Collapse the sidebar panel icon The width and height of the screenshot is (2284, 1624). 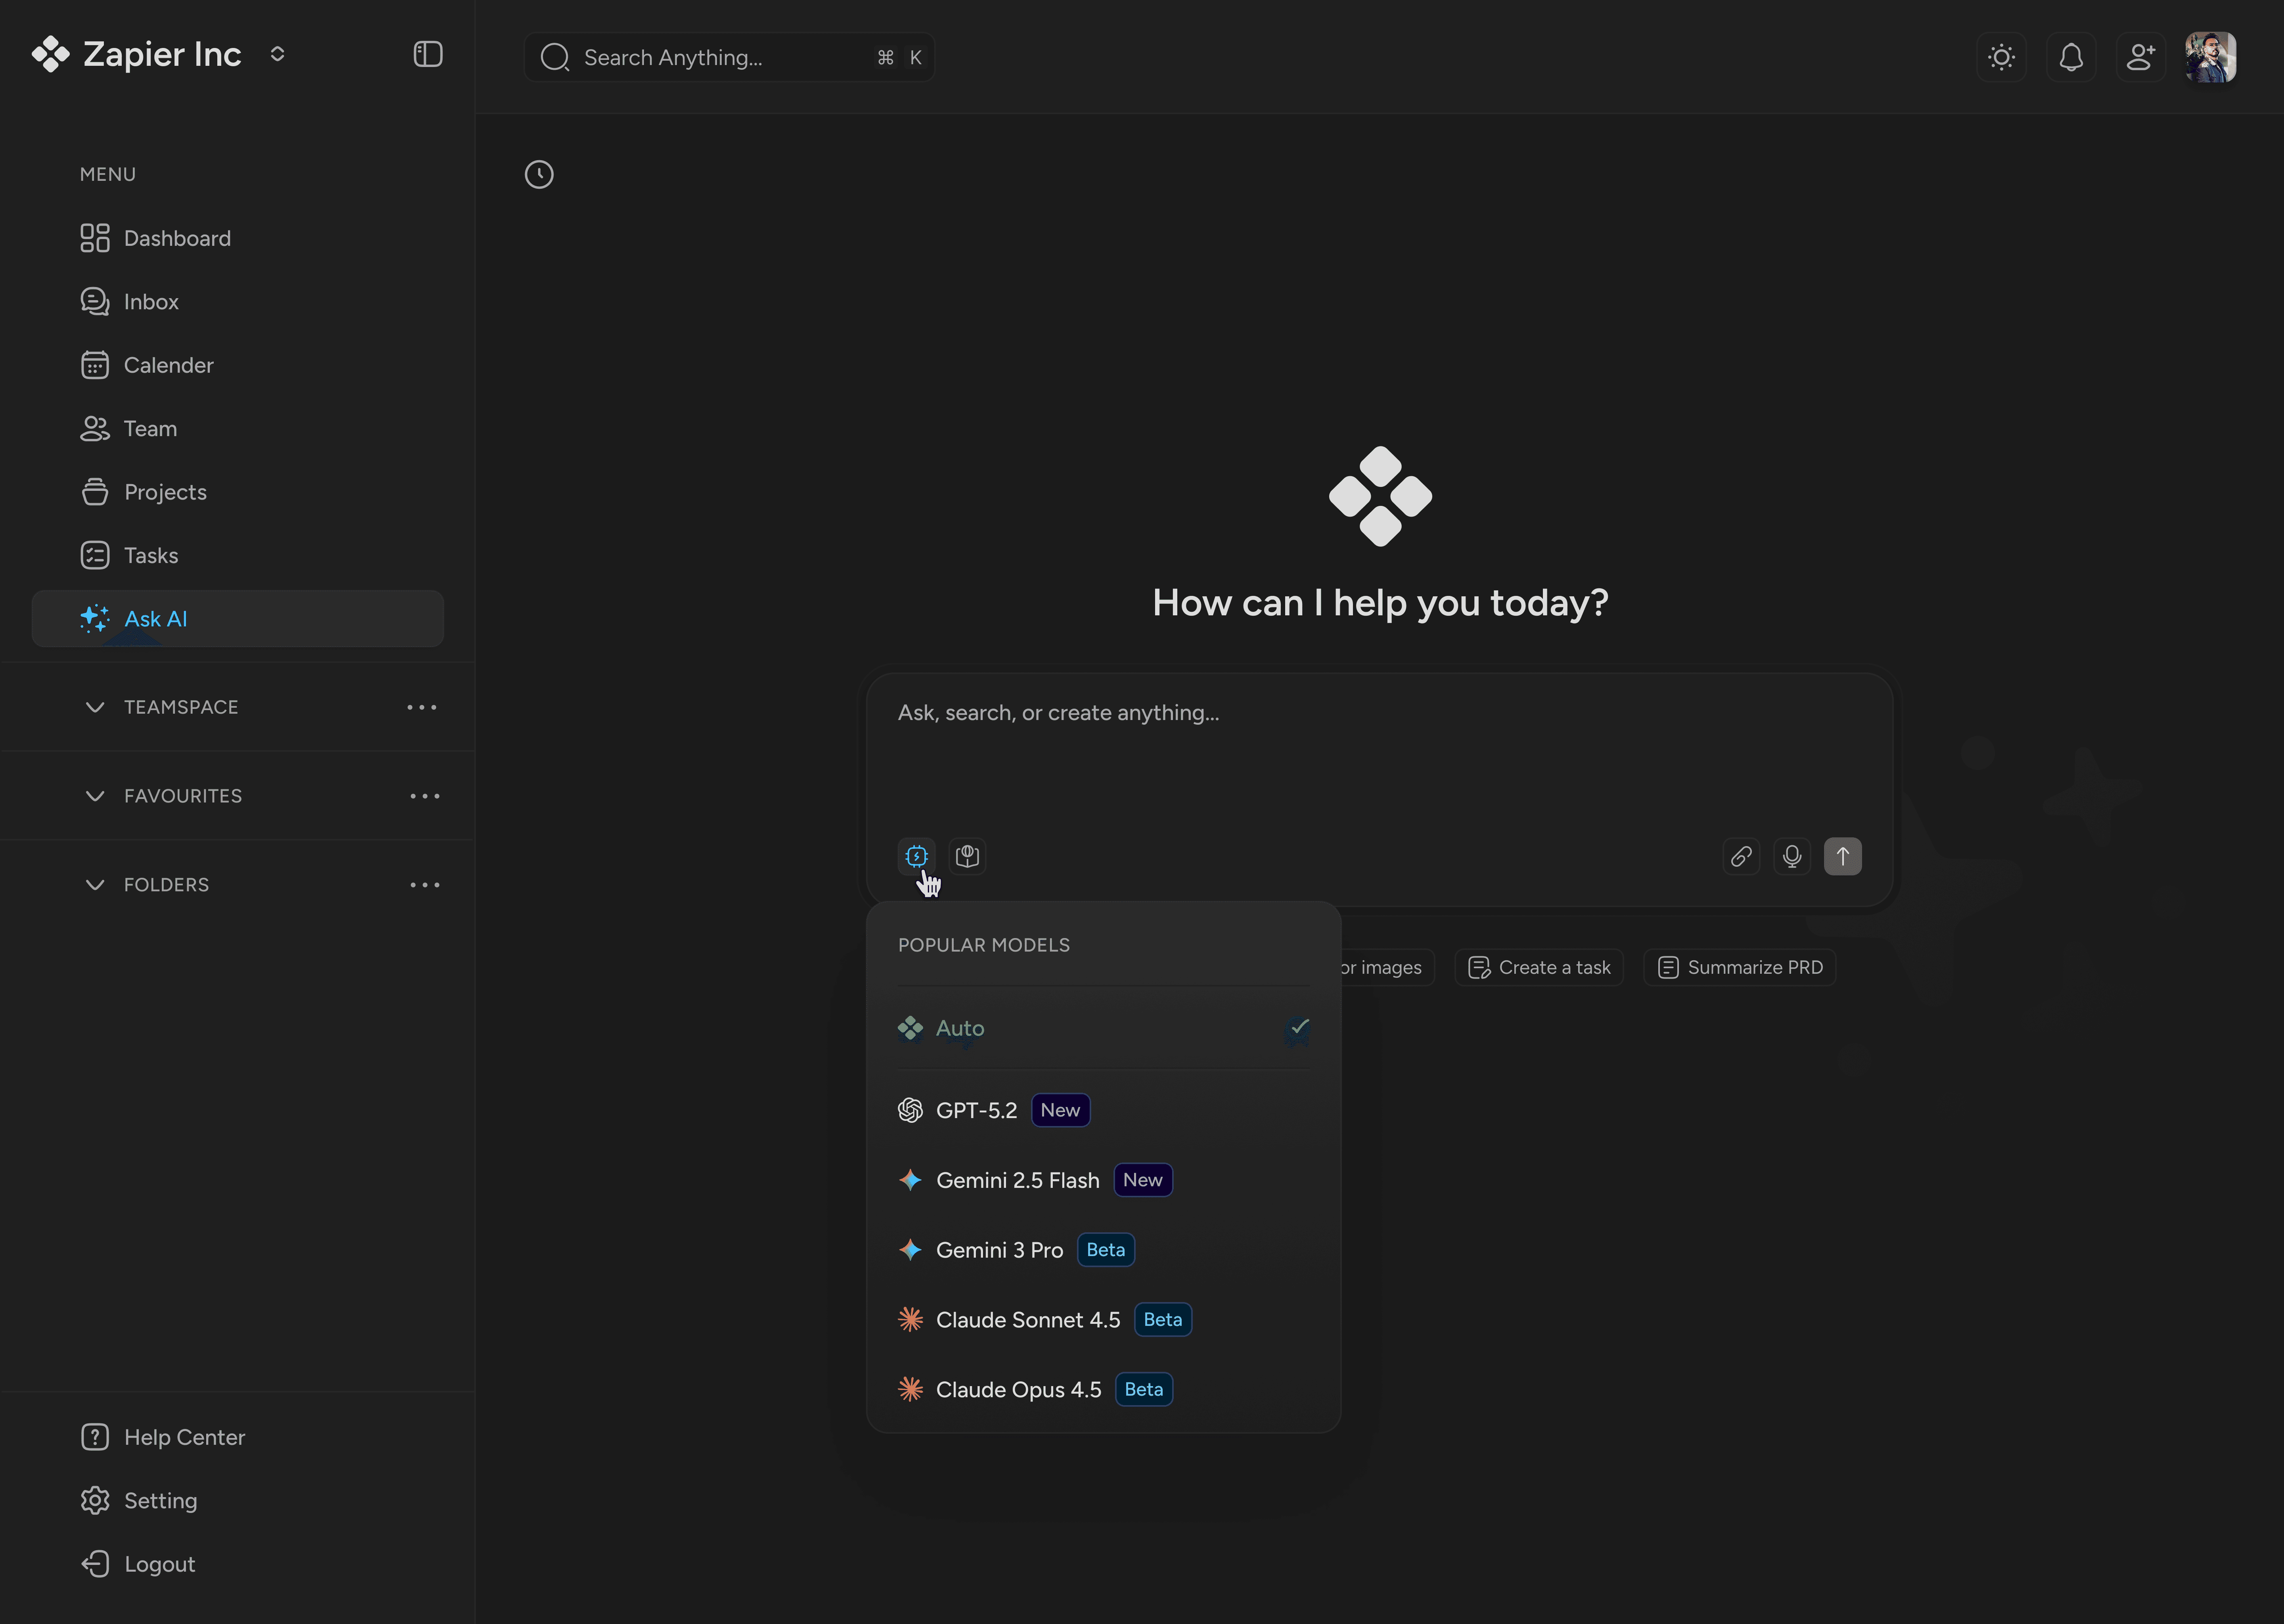click(428, 54)
